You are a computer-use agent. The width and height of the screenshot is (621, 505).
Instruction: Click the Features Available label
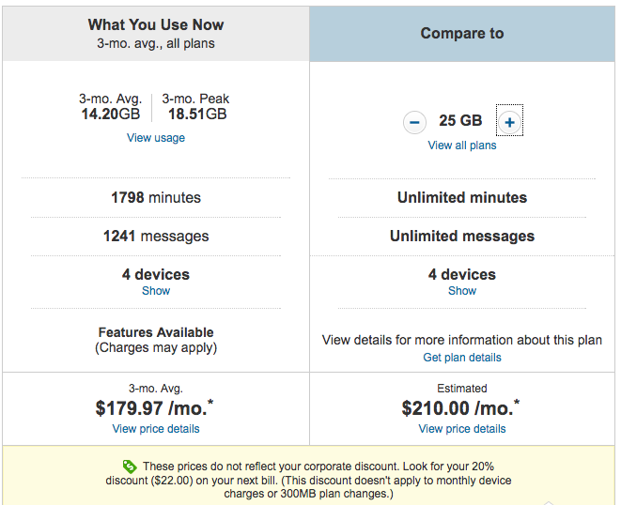point(156,332)
